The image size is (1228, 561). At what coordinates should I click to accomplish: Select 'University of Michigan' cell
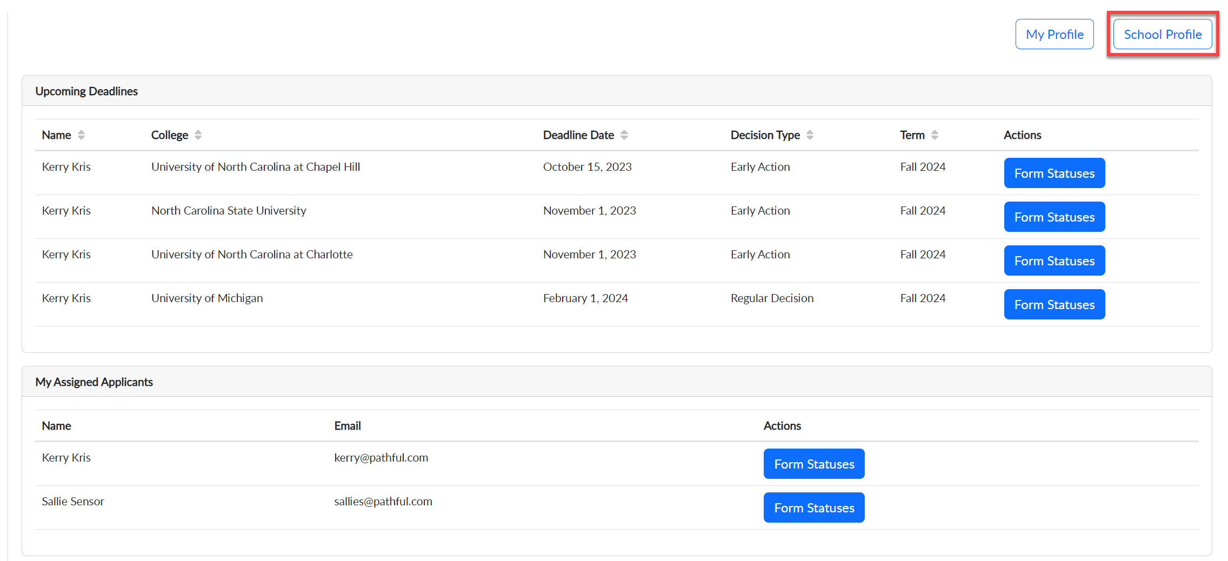[x=207, y=298]
